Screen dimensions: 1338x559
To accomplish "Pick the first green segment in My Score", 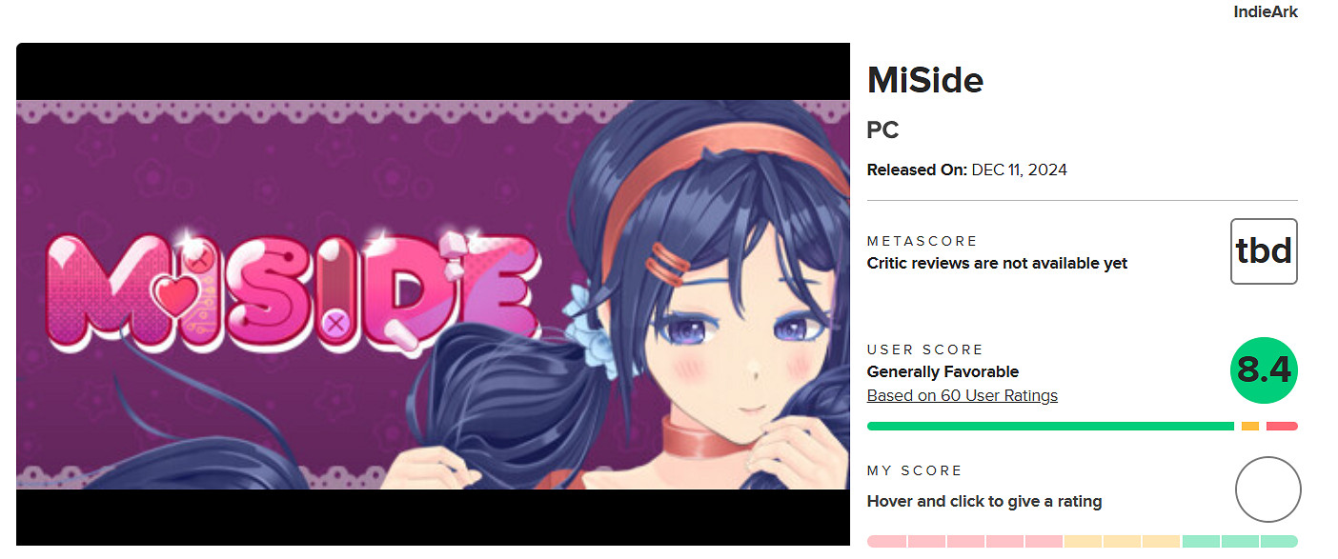I will coord(1201,541).
